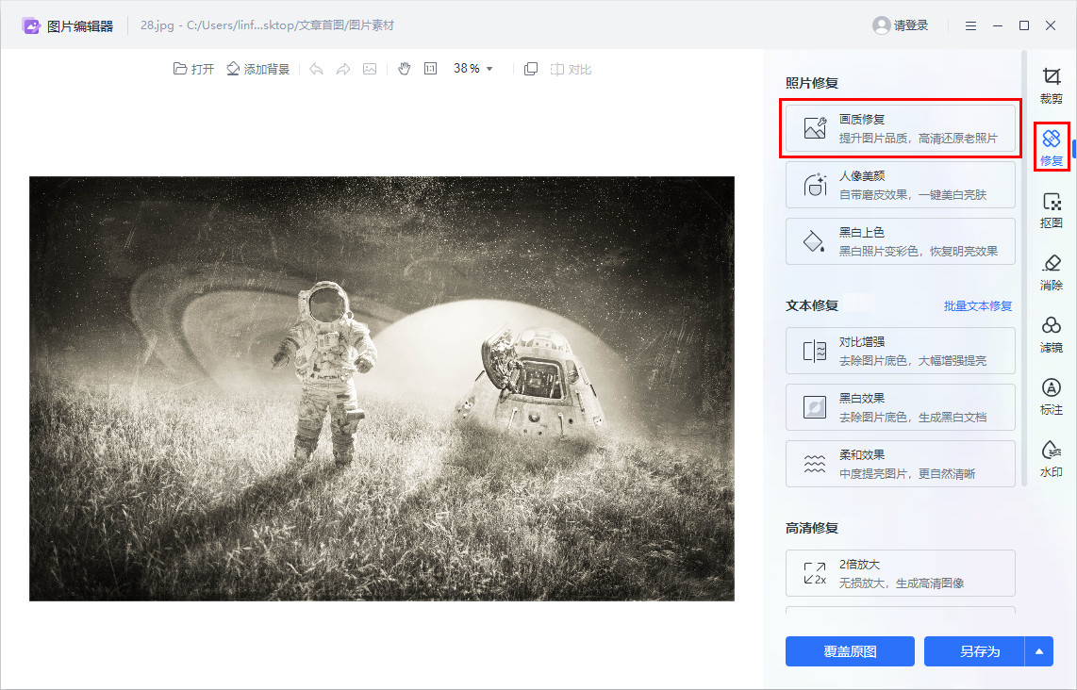The image size is (1077, 690).
Task: Toggle the 对比 compare view
Action: pyautogui.click(x=571, y=69)
